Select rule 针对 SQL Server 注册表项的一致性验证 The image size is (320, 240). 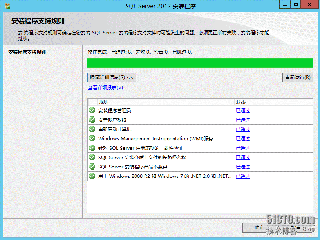141,148
